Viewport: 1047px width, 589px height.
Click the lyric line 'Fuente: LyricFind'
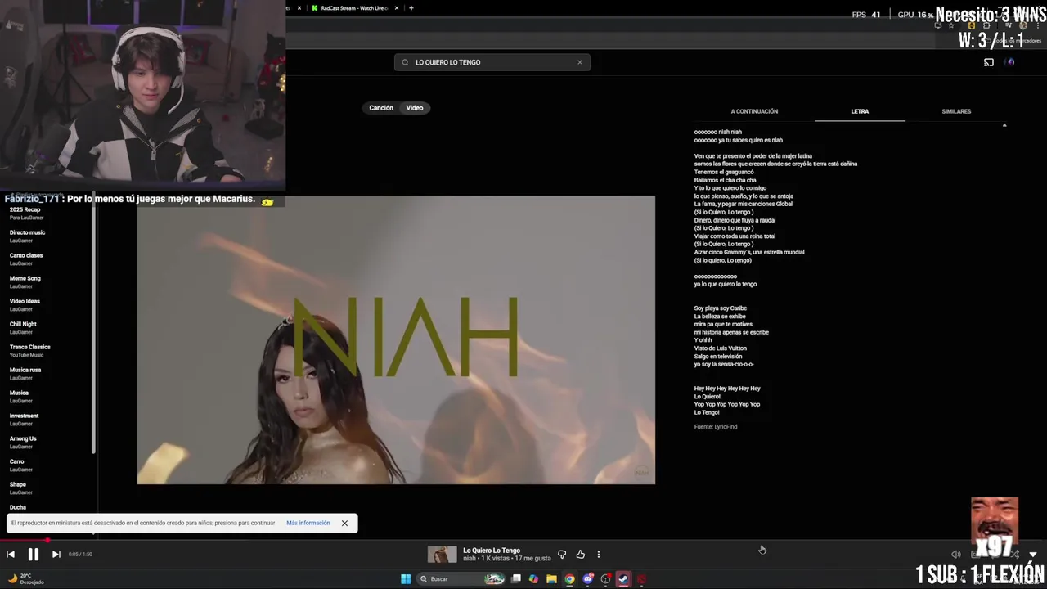pos(716,427)
